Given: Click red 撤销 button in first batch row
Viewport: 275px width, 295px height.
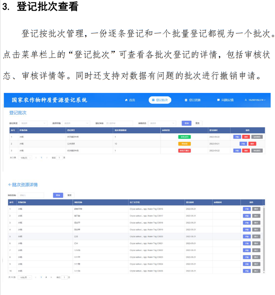Looking at the screenshot, I should (x=246, y=137).
